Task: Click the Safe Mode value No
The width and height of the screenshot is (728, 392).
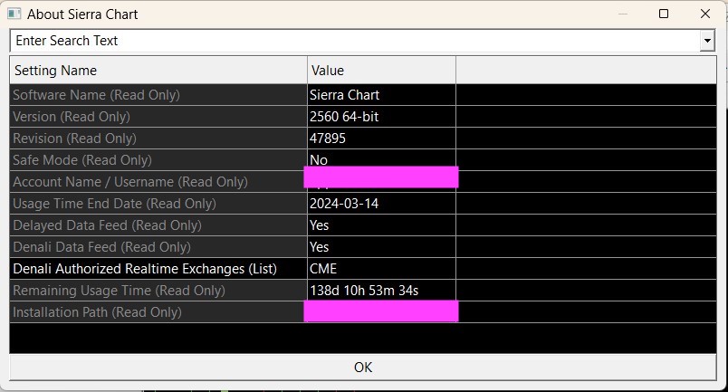Action: point(319,160)
